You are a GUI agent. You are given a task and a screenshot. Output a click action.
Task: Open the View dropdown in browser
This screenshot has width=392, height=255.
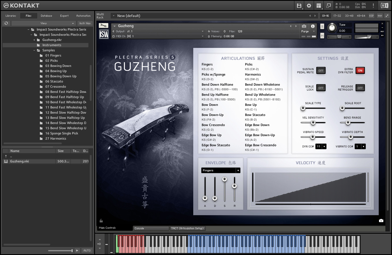click(44, 23)
